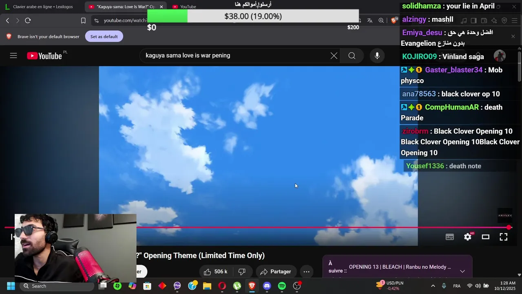Click Set as default button
The height and width of the screenshot is (294, 522).
pos(104,36)
